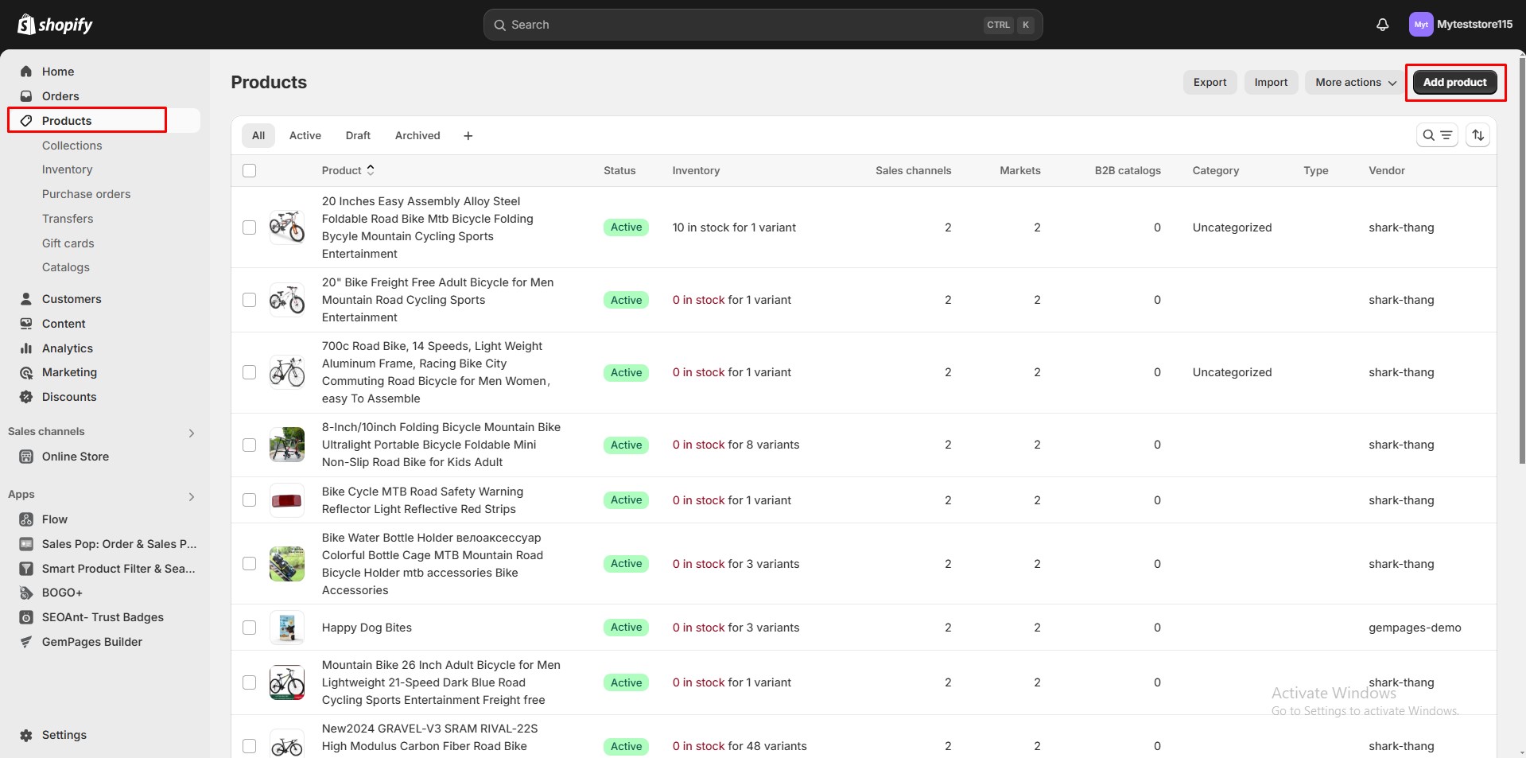Click the search and filter products icon
This screenshot has height=758, width=1526.
tap(1436, 135)
